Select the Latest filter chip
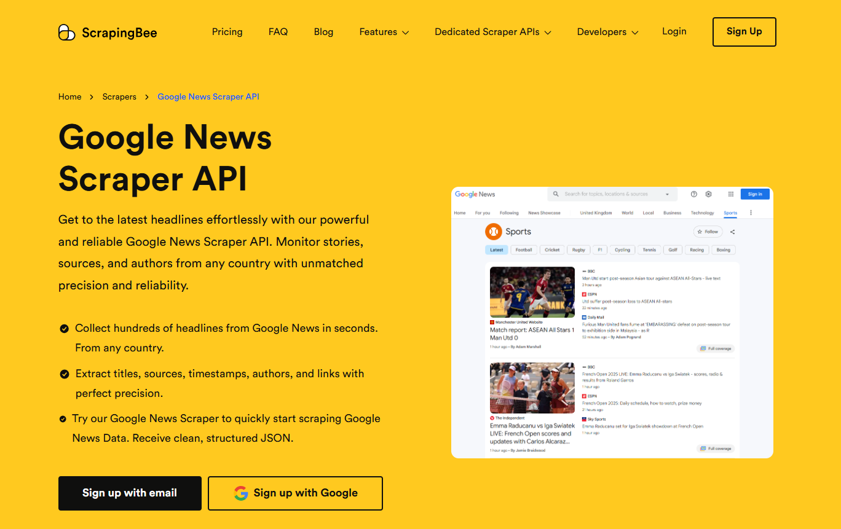Screen dimensions: 841x529 point(497,249)
